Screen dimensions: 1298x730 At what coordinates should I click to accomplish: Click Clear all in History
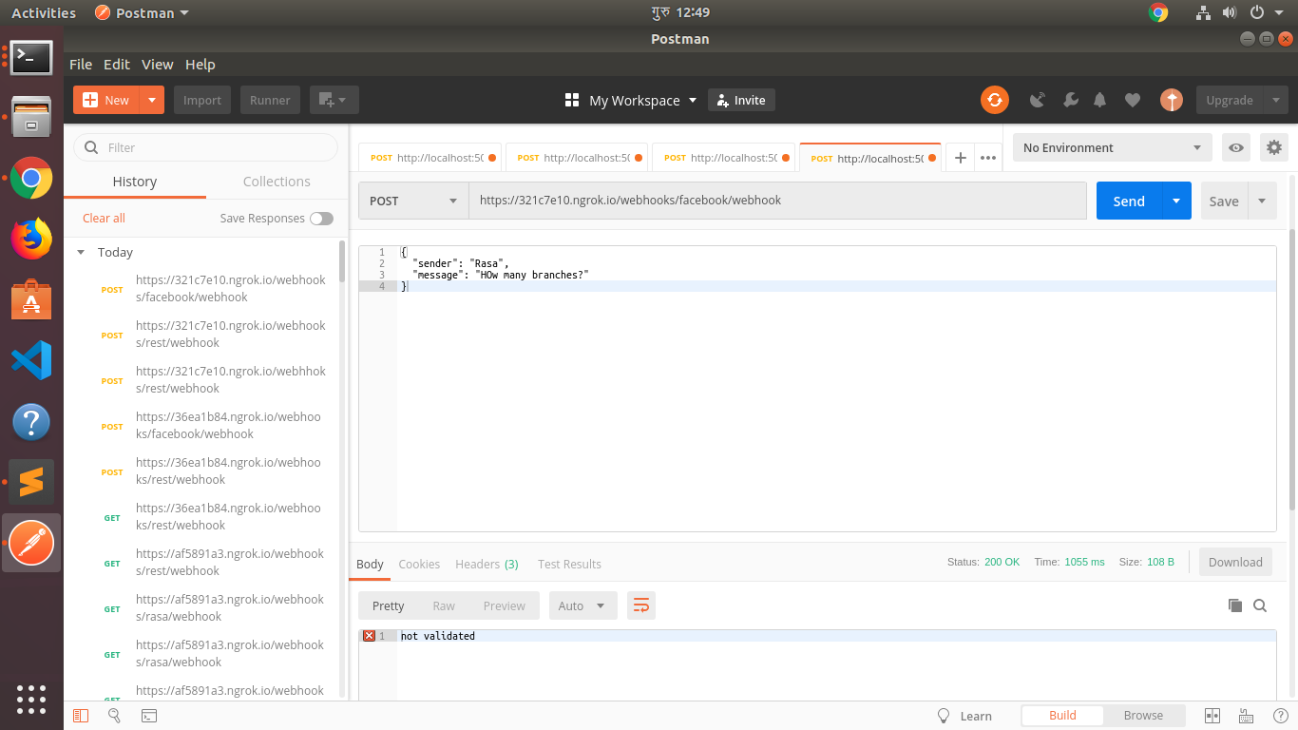pos(103,218)
